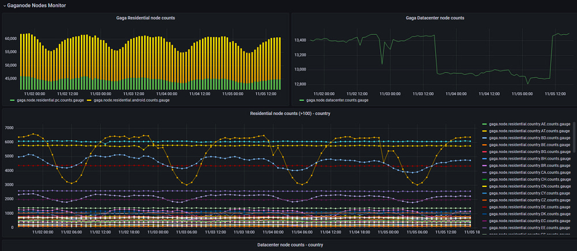Screen dimensions: 577x251
Task: Click green swatch of residential.pc legend
Action: 13,100
